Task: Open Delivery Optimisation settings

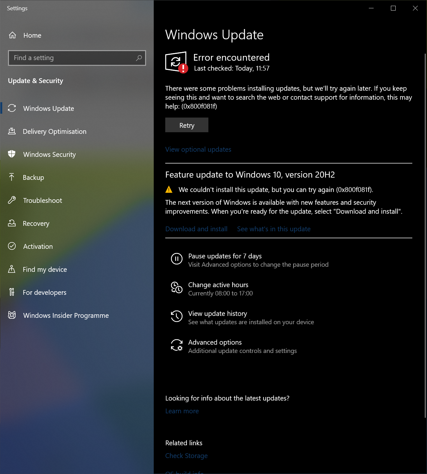Action: click(x=77, y=131)
